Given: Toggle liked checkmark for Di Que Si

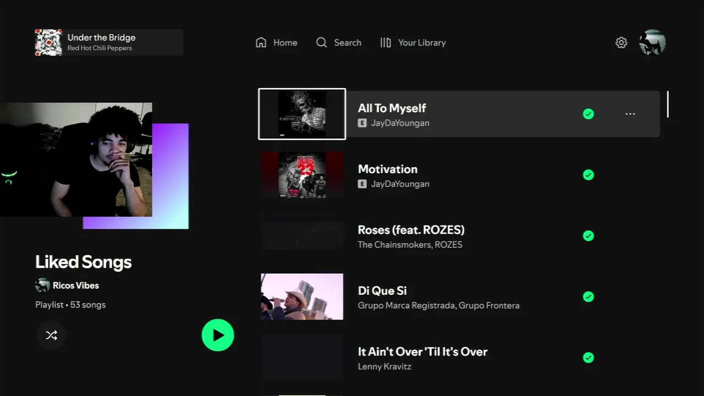Looking at the screenshot, I should coord(588,296).
